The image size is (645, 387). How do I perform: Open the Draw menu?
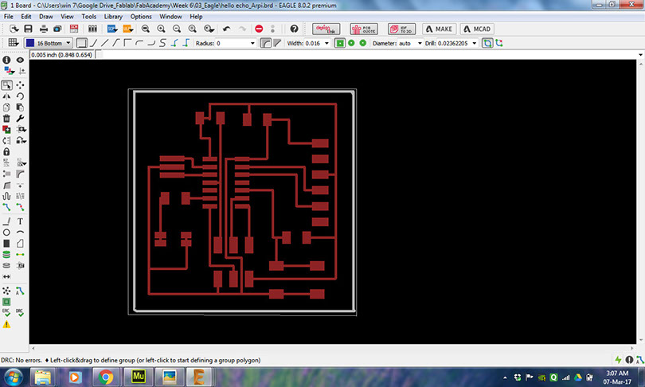coord(45,17)
